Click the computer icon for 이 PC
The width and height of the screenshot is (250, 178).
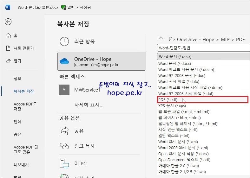point(64,163)
